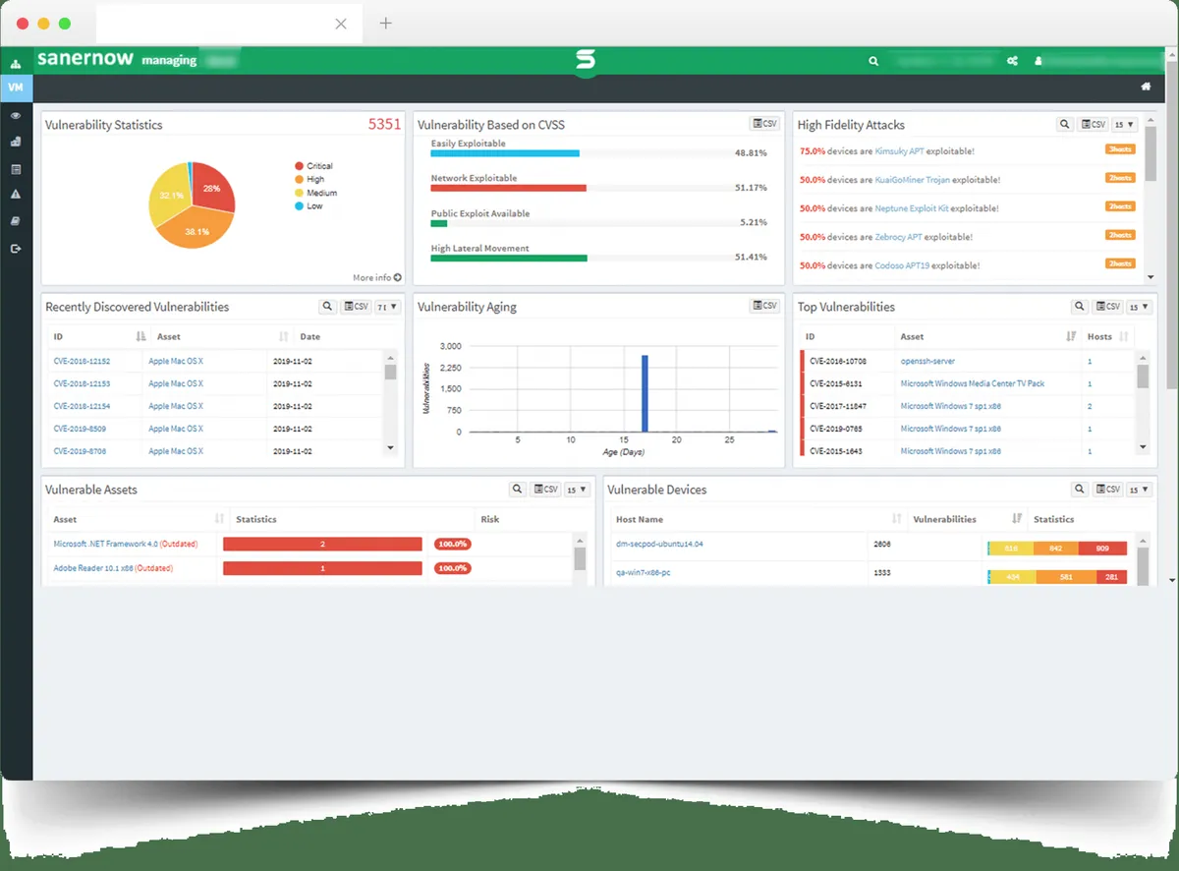Search within Recently Discovered Vulnerabilities
This screenshot has height=871, width=1179.
(x=328, y=307)
